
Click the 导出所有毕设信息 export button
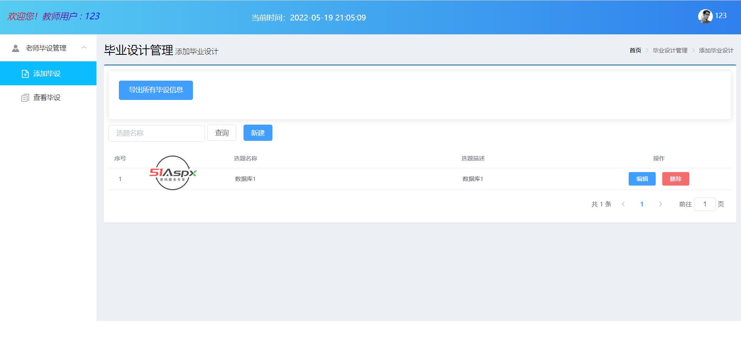[x=156, y=90]
